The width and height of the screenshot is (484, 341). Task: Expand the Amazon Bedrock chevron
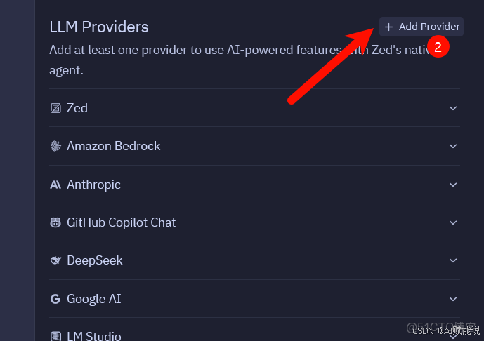[x=453, y=146]
